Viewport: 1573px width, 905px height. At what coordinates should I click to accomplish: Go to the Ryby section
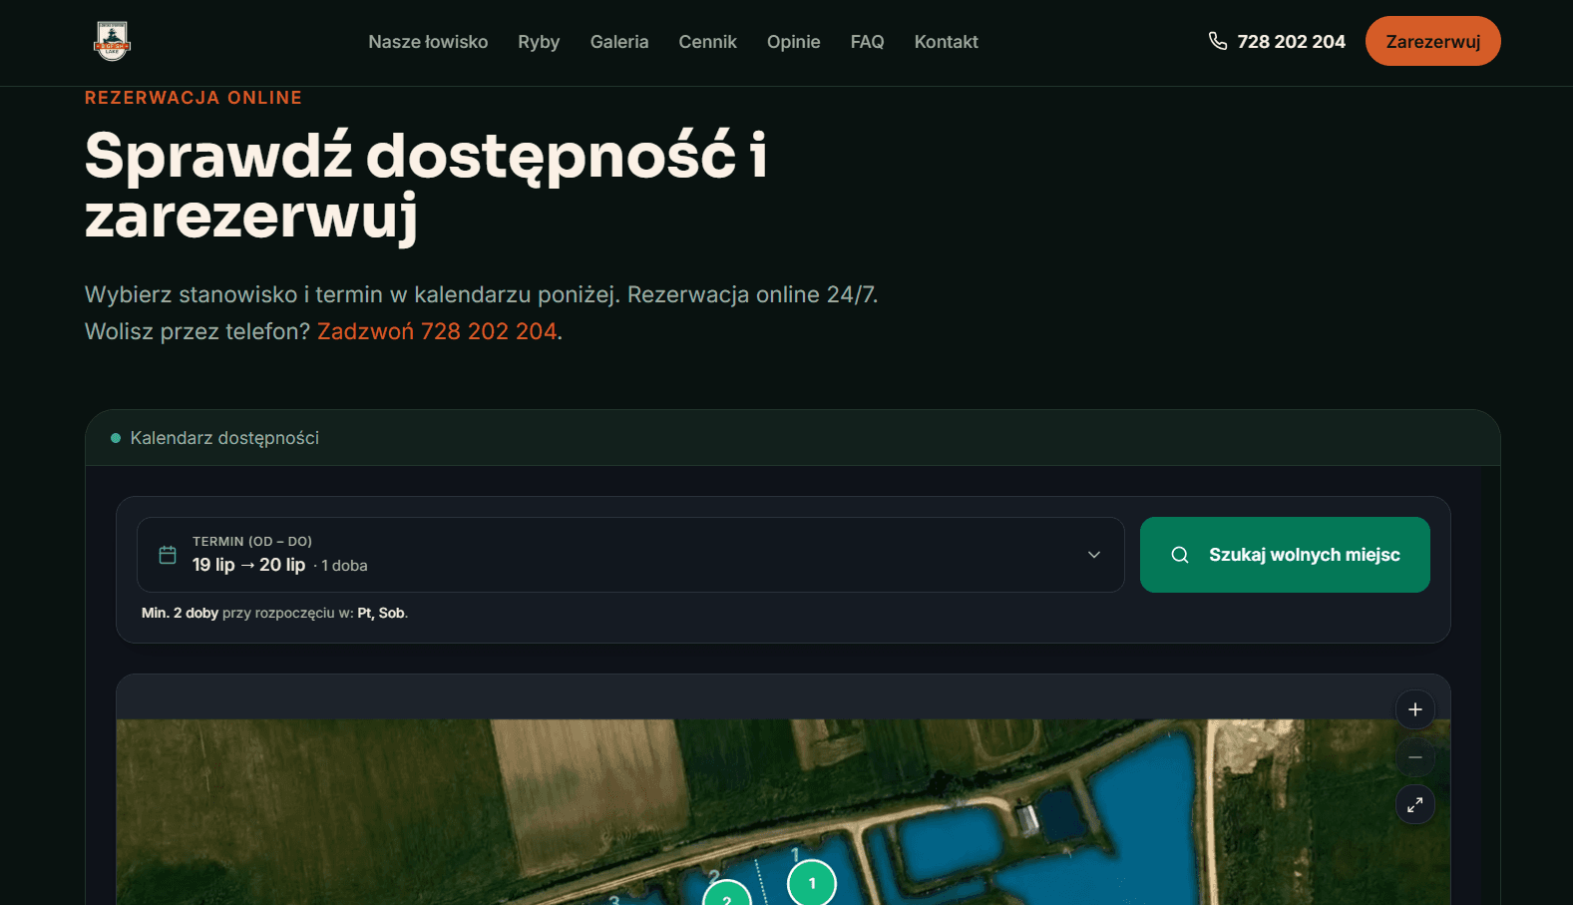(539, 42)
